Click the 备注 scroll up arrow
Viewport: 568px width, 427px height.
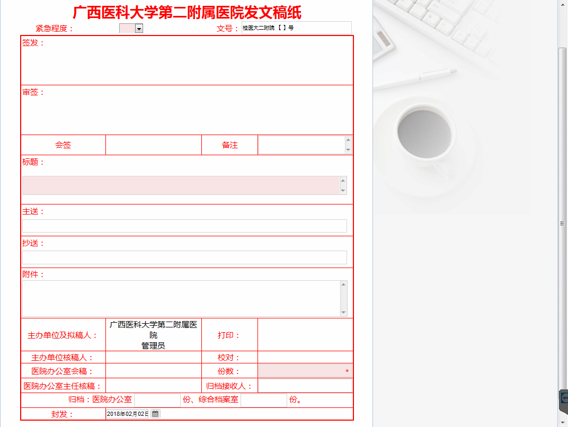click(x=348, y=140)
